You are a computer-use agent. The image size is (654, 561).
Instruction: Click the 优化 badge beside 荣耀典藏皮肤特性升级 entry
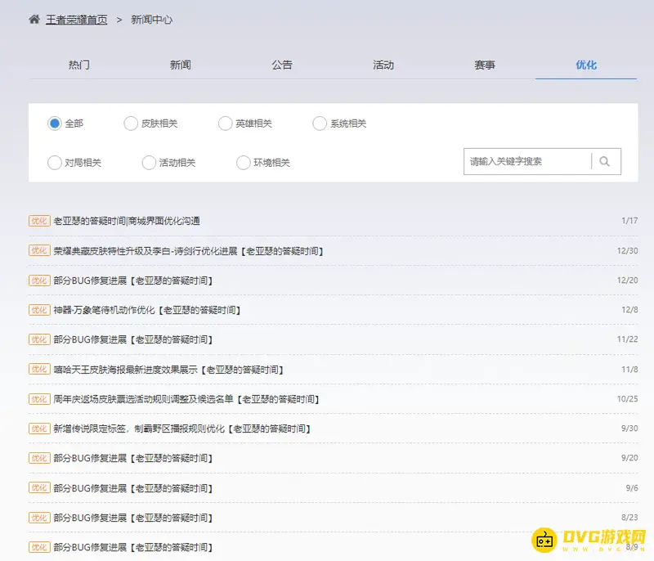(x=38, y=250)
